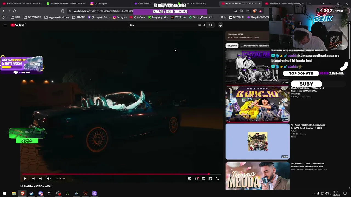Switch to the '(1) Instagram' tab
The height and width of the screenshot is (197, 351).
click(110, 4)
